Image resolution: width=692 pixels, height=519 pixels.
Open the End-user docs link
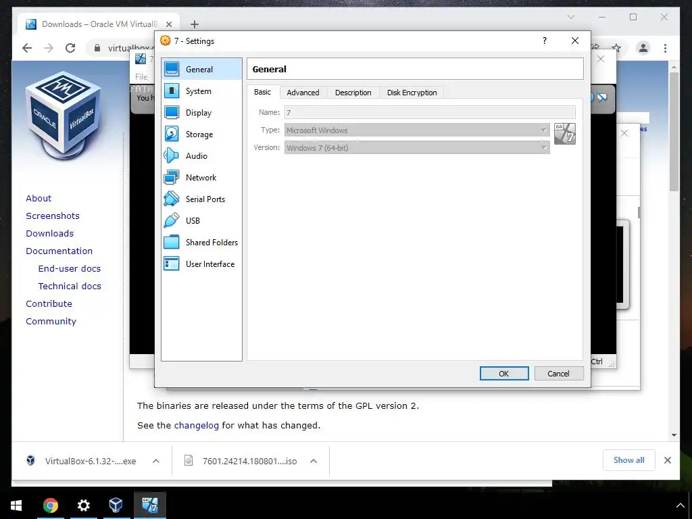click(70, 269)
